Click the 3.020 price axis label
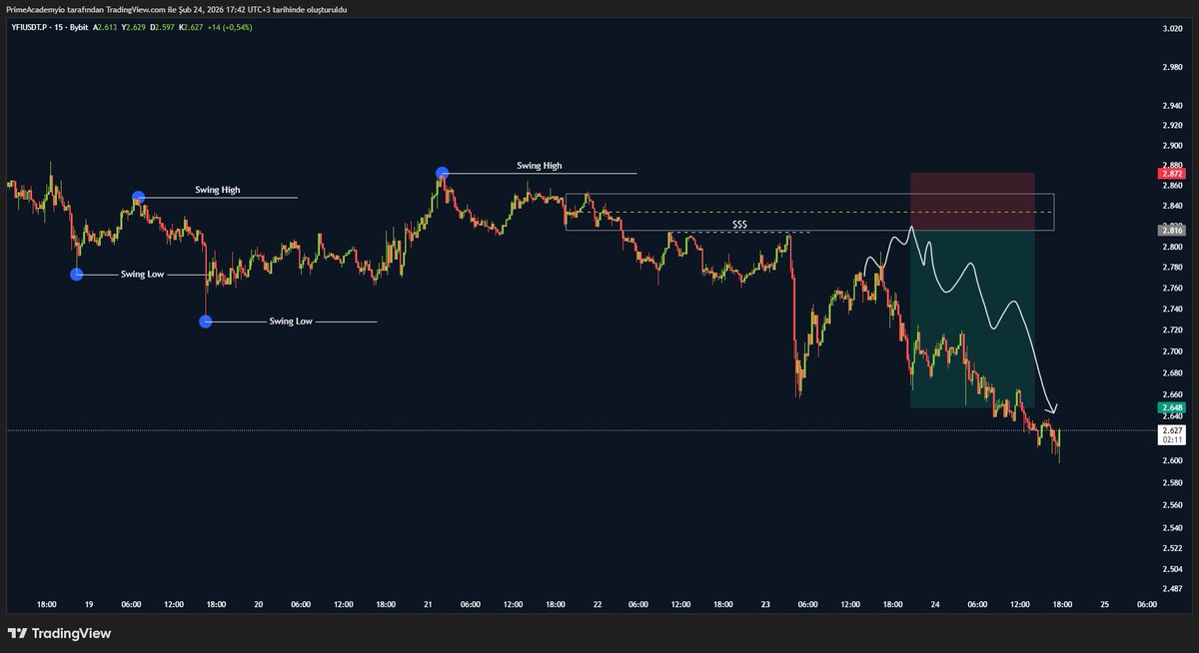The height and width of the screenshot is (653, 1199). 1172,28
